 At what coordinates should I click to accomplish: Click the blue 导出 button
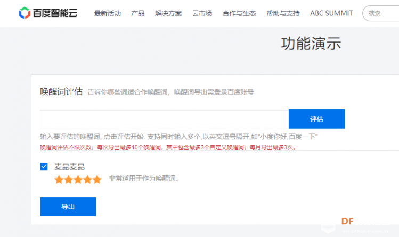point(68,207)
